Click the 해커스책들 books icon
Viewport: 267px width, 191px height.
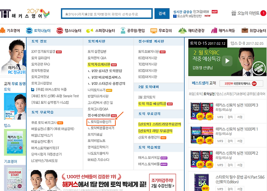[214, 30]
